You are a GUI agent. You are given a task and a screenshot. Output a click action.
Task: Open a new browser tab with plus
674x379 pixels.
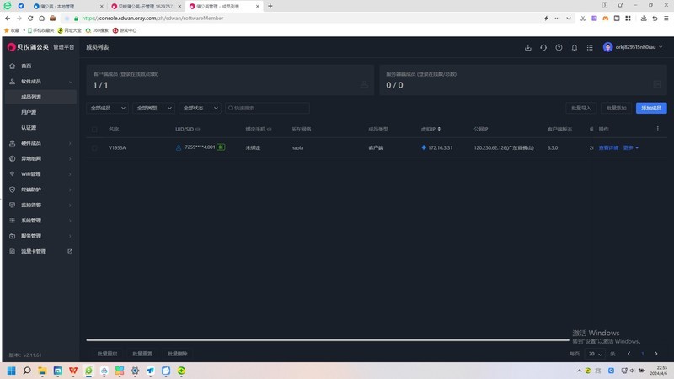[x=270, y=6]
